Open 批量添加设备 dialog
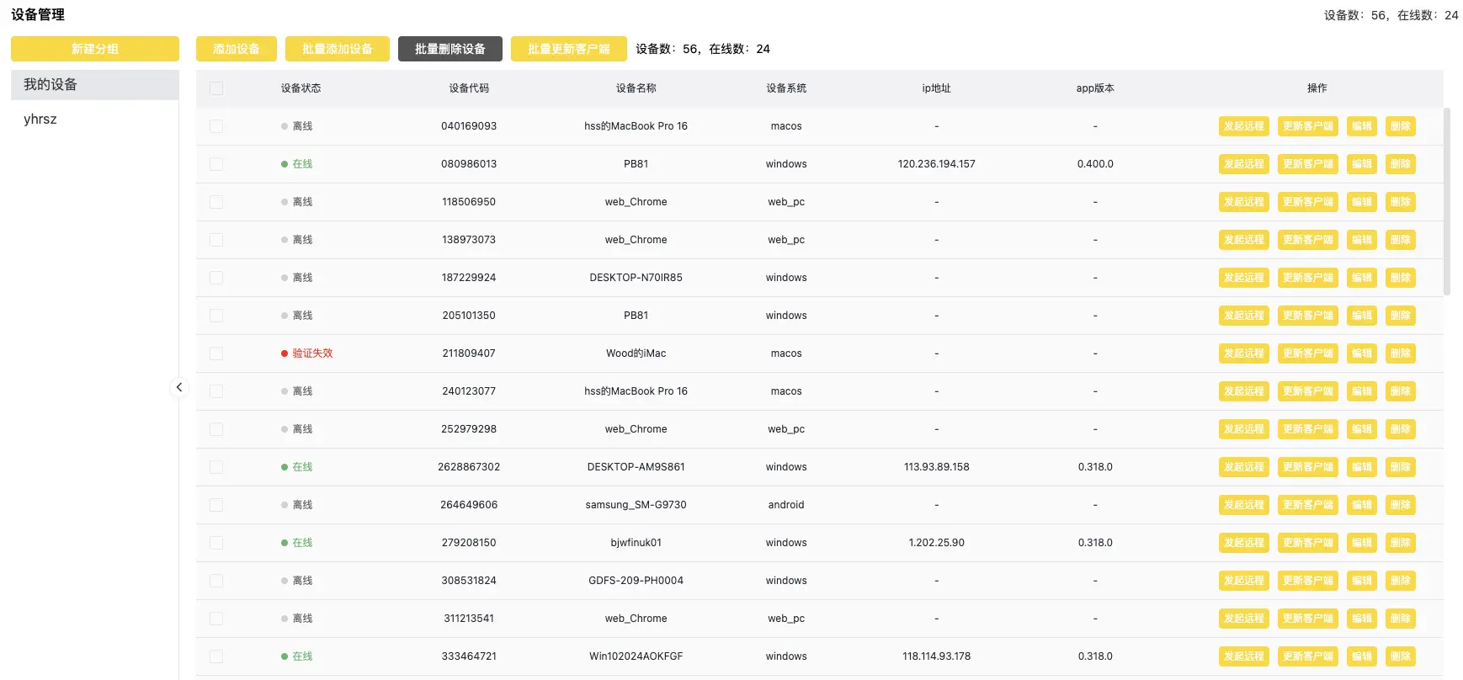Viewport: 1463px width, 680px height. [x=337, y=49]
